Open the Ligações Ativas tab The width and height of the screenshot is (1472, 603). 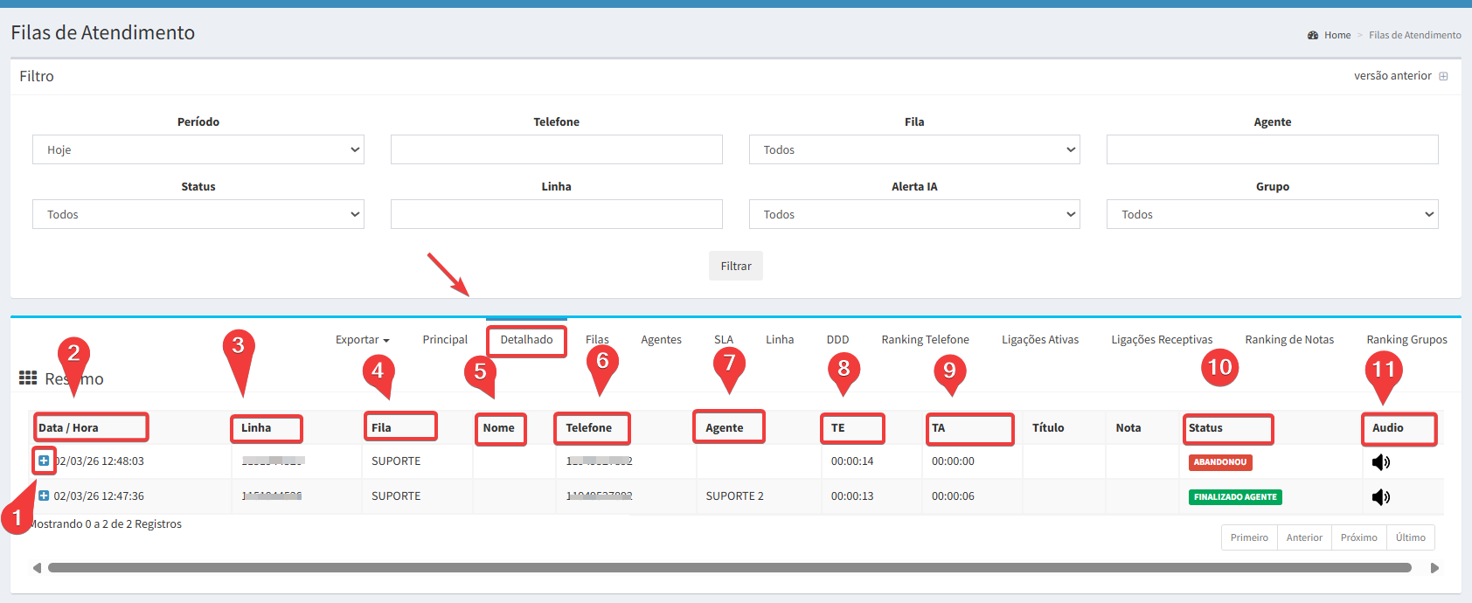1039,340
